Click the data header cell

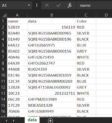click(52, 21)
